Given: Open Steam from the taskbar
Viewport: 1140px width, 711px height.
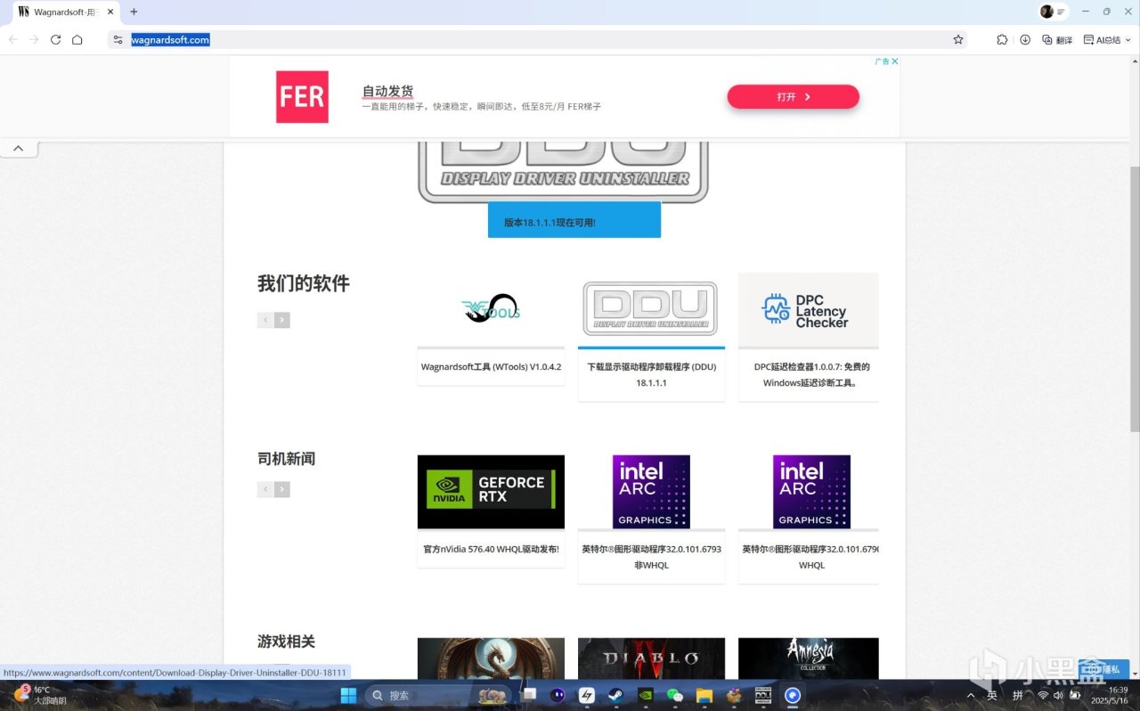Looking at the screenshot, I should (615, 695).
